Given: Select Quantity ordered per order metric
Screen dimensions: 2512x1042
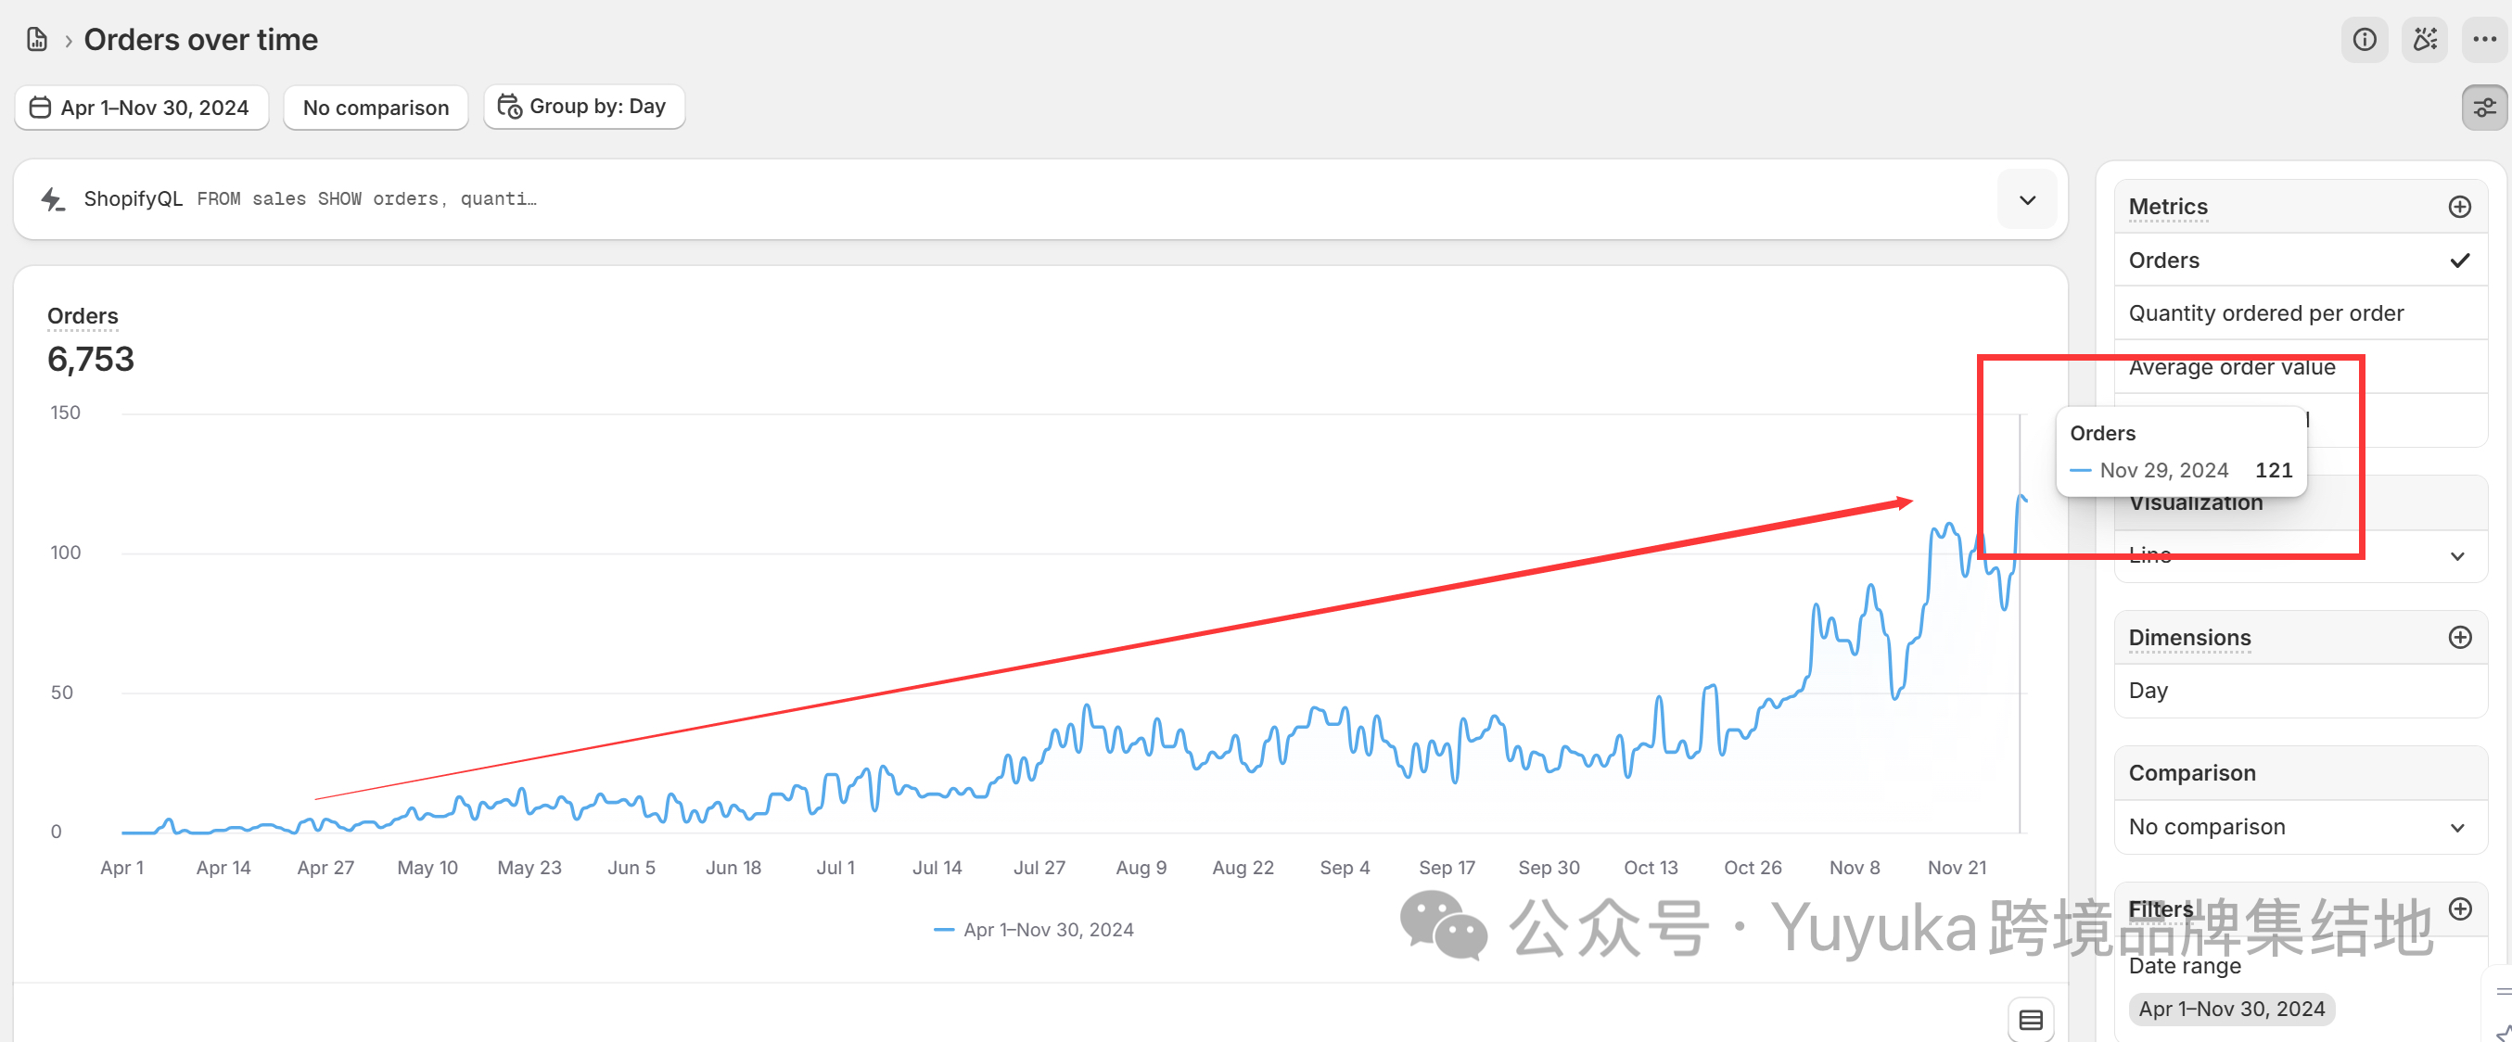Looking at the screenshot, I should click(2300, 313).
